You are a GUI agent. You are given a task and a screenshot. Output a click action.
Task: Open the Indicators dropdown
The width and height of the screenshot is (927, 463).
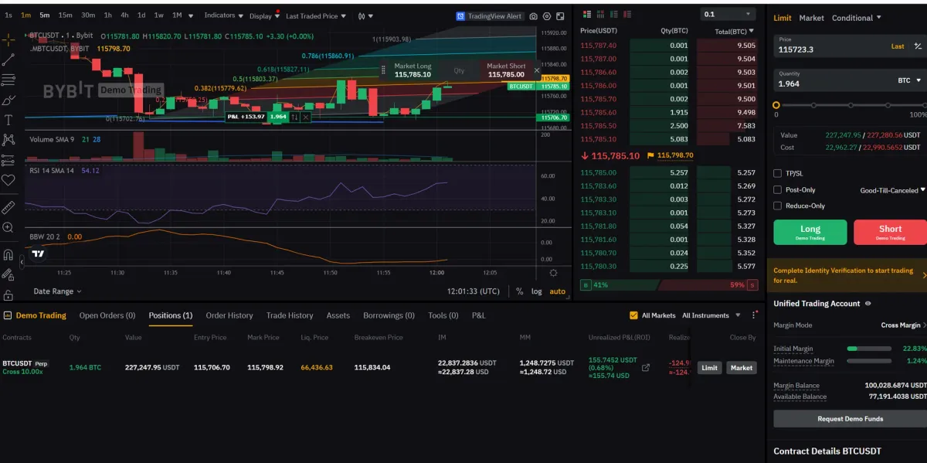224,15
